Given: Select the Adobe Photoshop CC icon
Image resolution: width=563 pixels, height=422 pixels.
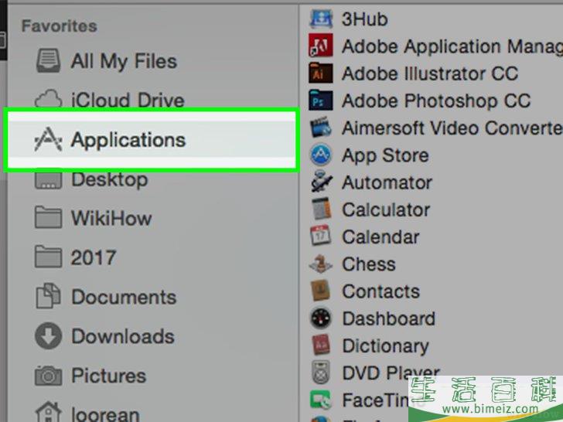Looking at the screenshot, I should point(321,100).
